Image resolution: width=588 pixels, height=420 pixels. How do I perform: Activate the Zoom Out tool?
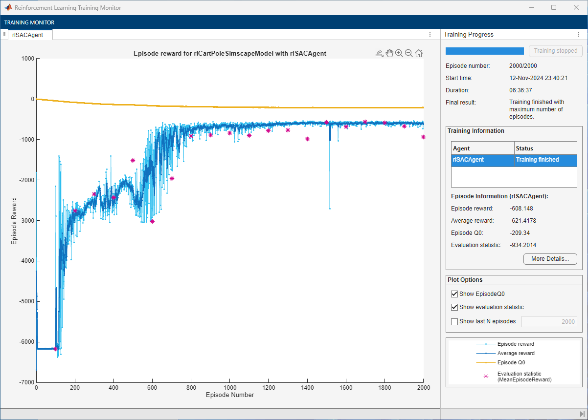tap(409, 54)
